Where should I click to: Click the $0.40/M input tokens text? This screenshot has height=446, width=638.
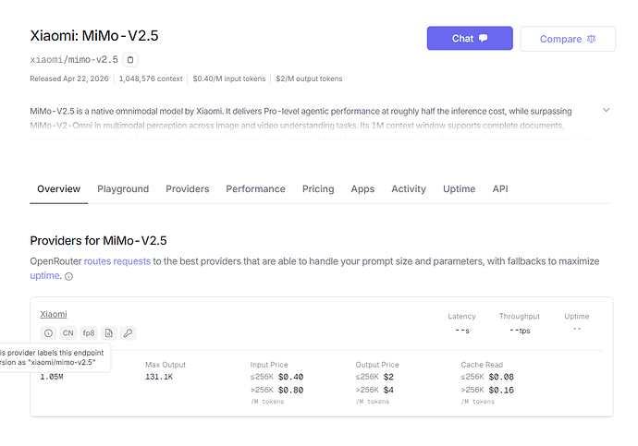click(x=229, y=78)
